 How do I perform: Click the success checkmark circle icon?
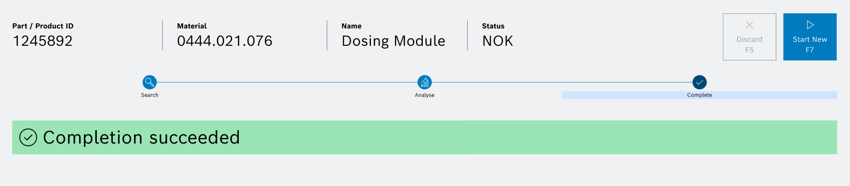point(28,137)
